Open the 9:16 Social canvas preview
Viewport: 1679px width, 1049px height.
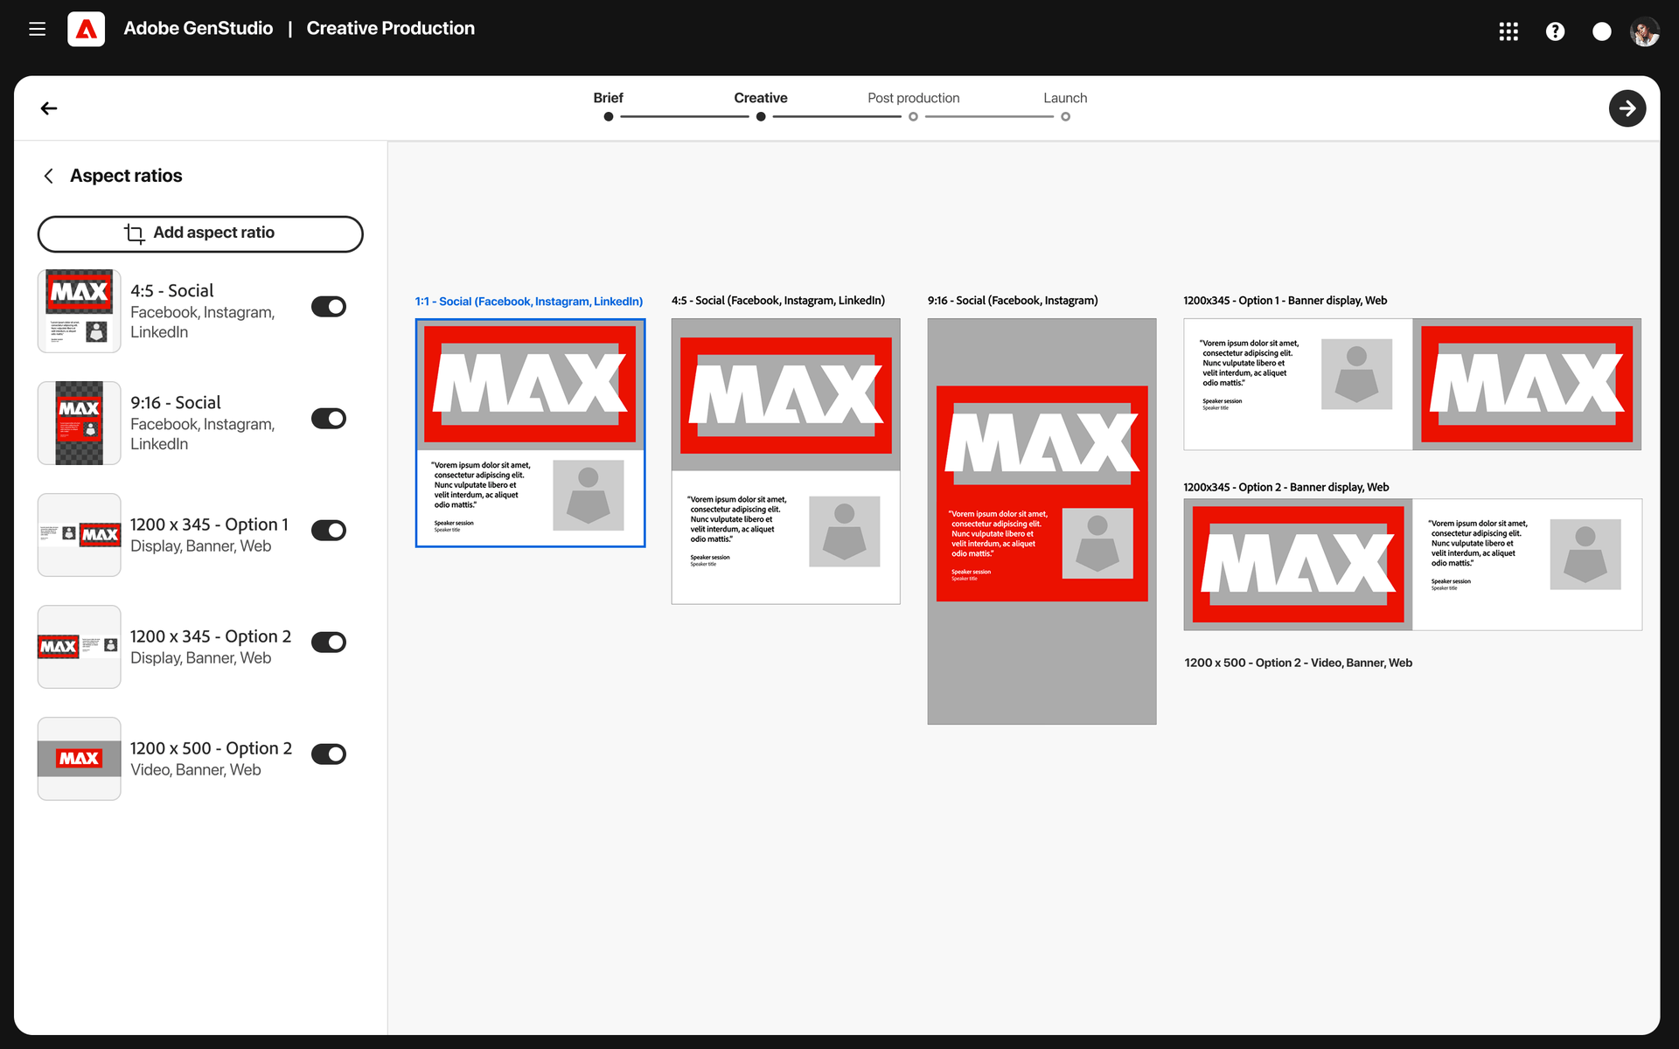[1042, 521]
